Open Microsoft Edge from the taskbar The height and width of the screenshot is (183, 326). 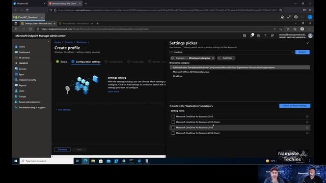click(85, 161)
